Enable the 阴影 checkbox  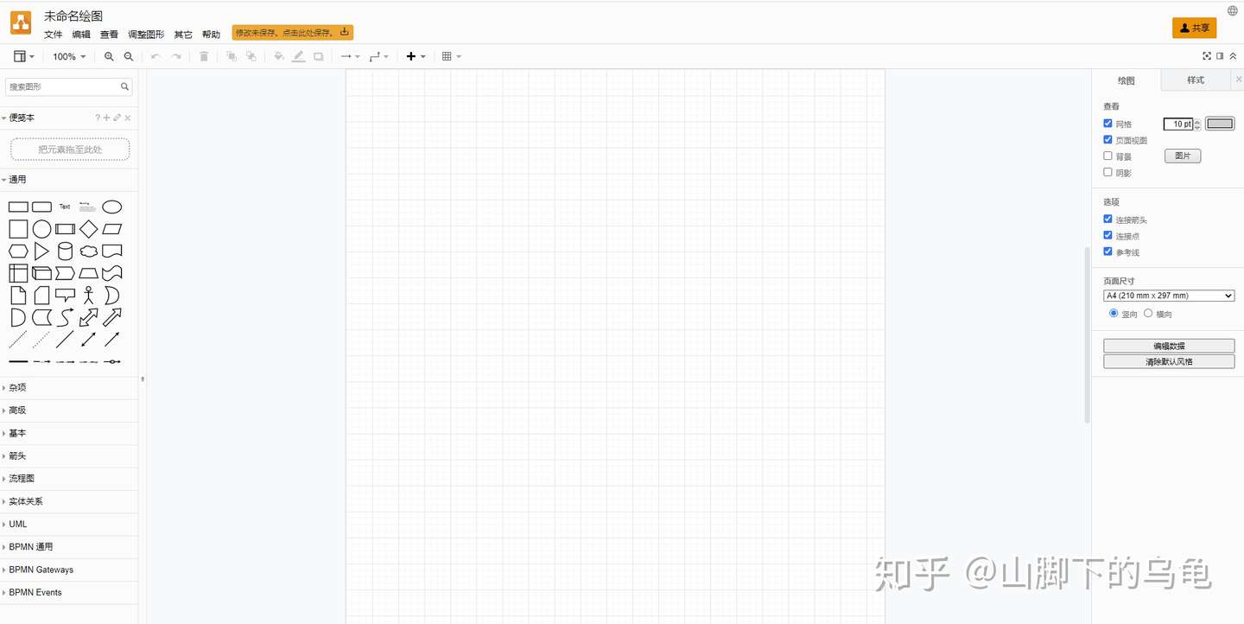pyautogui.click(x=1108, y=172)
